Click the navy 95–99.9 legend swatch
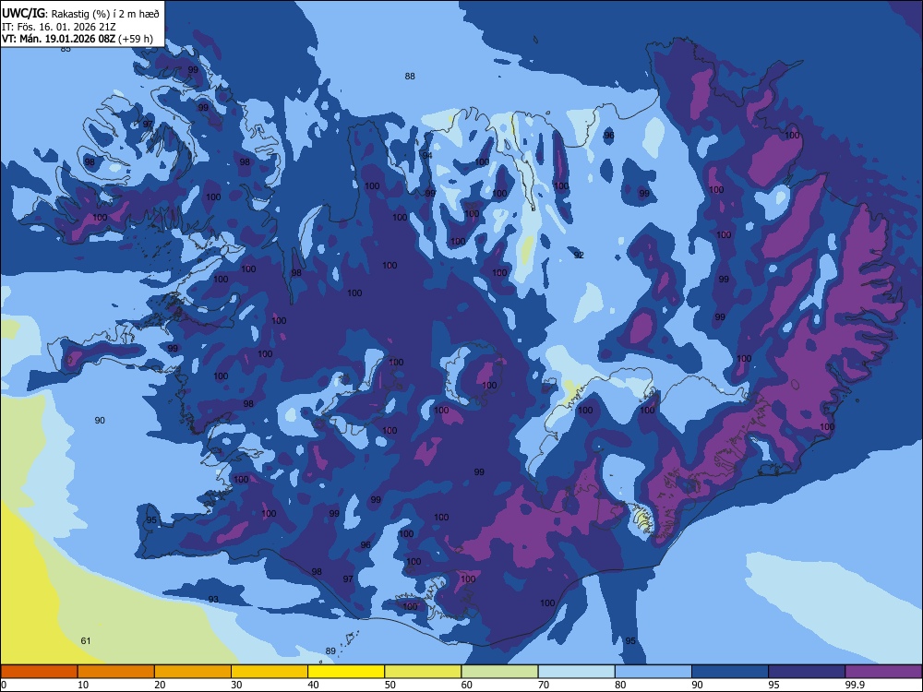 [807, 672]
